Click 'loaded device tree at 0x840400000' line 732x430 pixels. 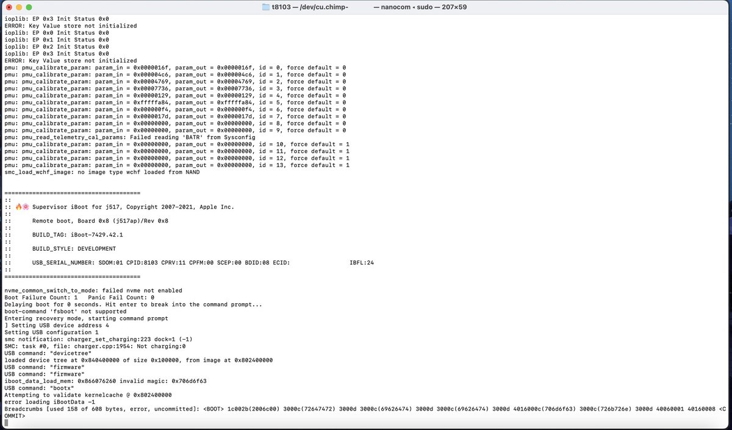[138, 360]
